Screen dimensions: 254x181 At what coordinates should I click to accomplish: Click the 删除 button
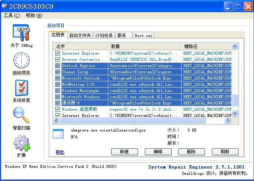tap(191, 152)
